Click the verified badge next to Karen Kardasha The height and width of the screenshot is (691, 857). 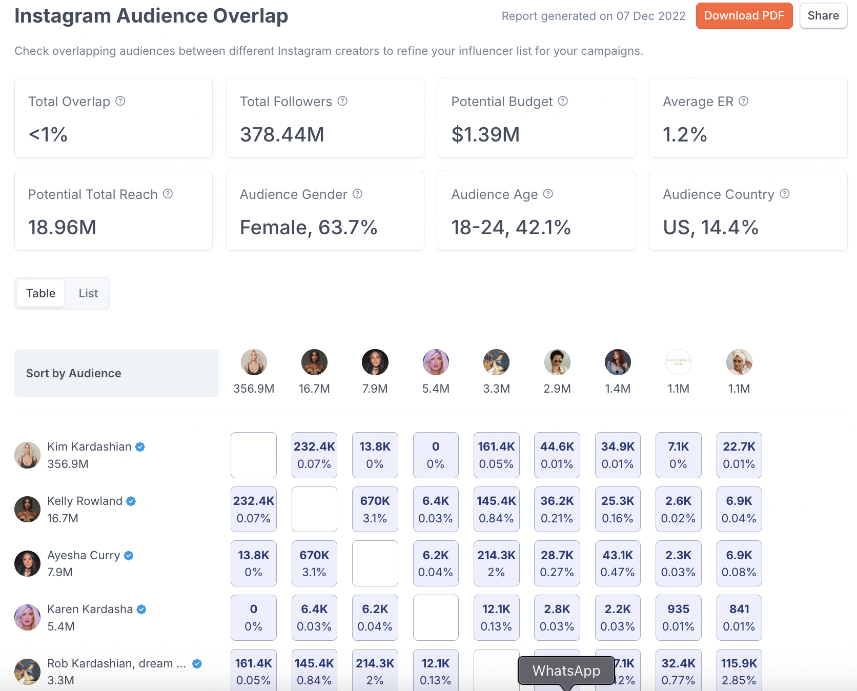tap(141, 609)
